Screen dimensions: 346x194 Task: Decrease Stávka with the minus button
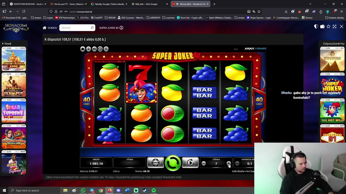pyautogui.click(x=204, y=164)
